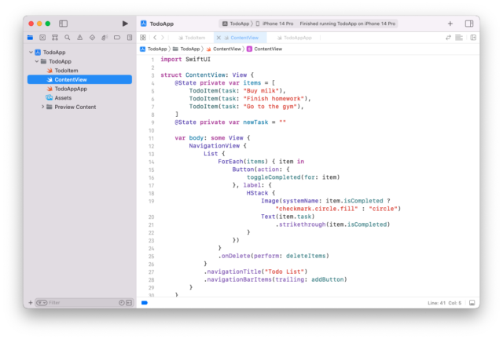Viewport: 503px width, 339px height.
Task: Click the newTask state variable
Action: point(255,122)
